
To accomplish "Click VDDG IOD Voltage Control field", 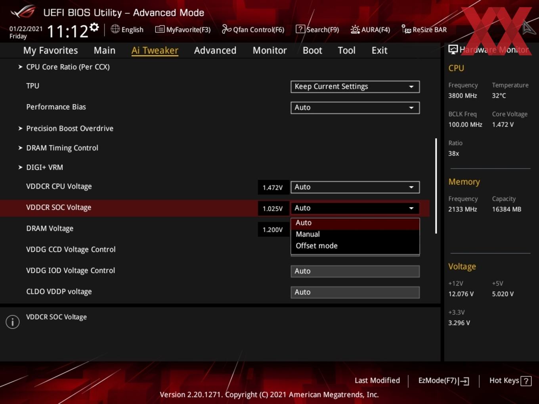I will point(355,271).
